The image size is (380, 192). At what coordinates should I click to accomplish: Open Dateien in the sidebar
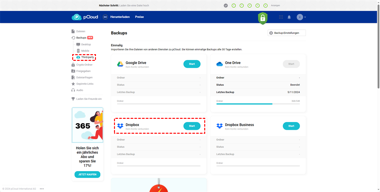[81, 31]
